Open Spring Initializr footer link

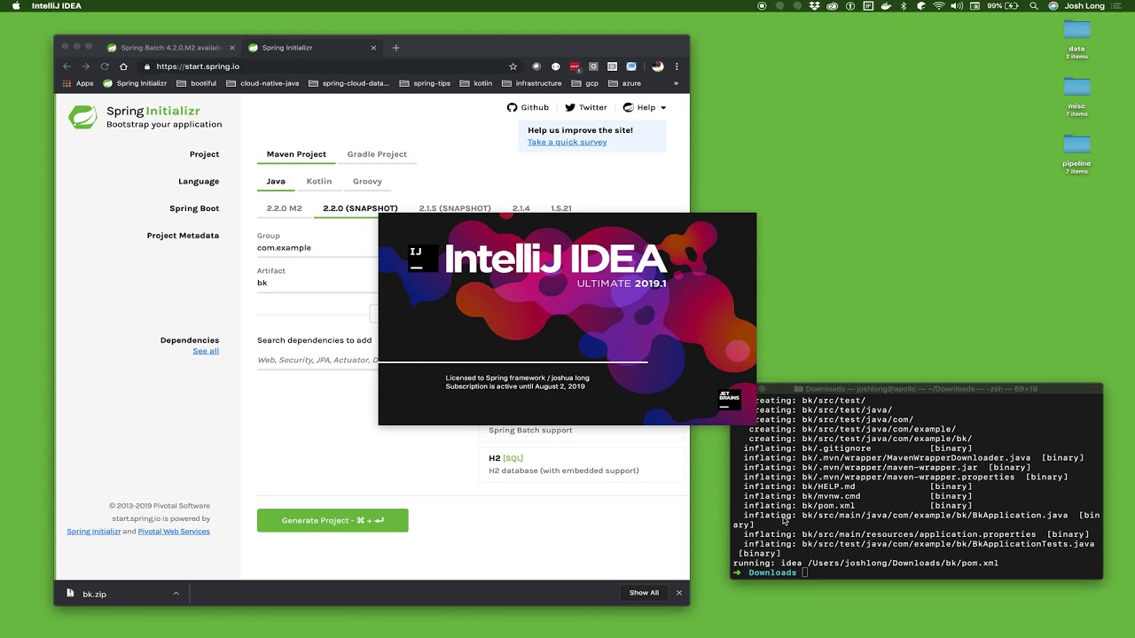[x=94, y=532]
